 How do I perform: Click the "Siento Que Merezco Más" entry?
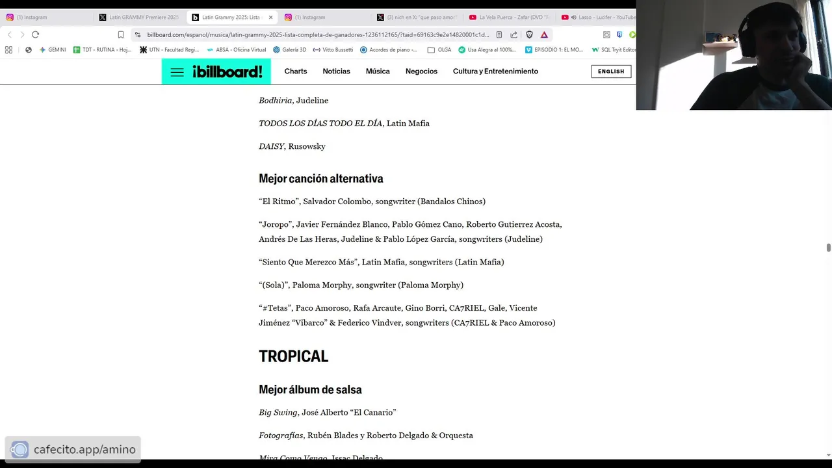point(382,262)
